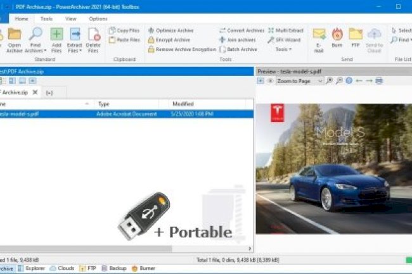Switch to the View ribbon tab
The height and width of the screenshot is (274, 412).
71,18
